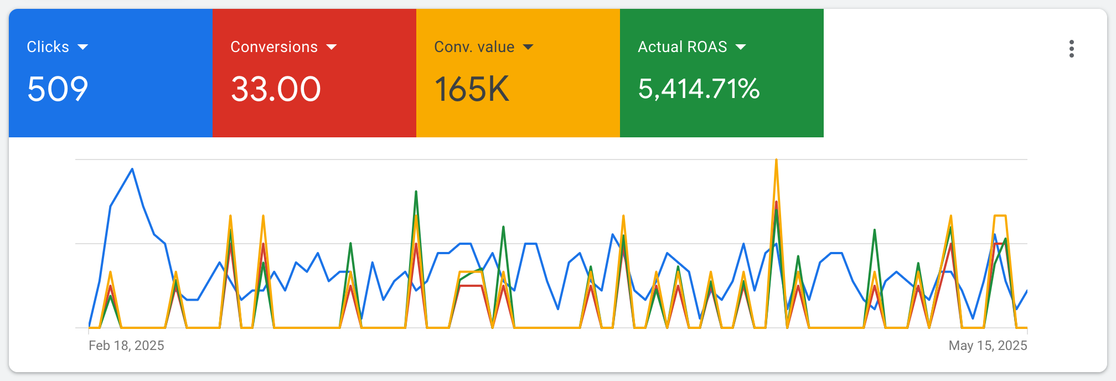Click the tallest yellow peak on the chart
The width and height of the screenshot is (1116, 381).
[x=776, y=161]
